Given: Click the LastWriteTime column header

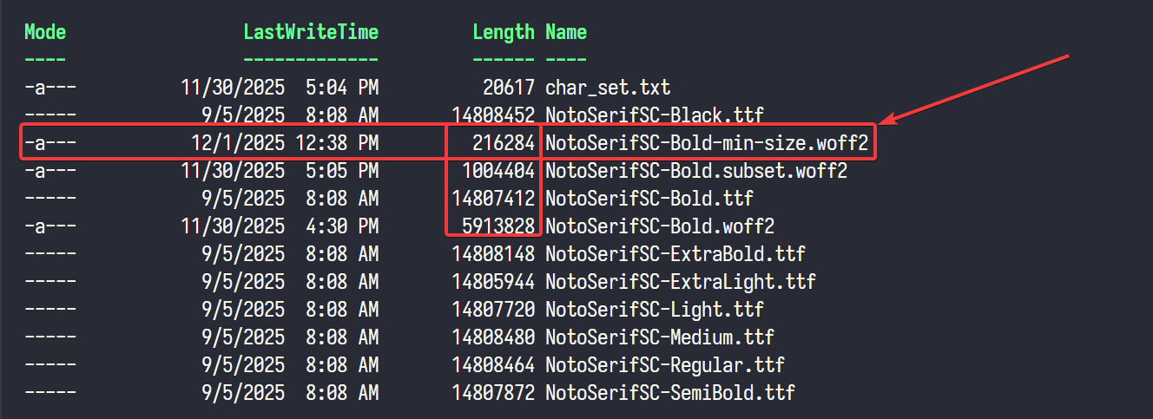Looking at the screenshot, I should [x=311, y=33].
